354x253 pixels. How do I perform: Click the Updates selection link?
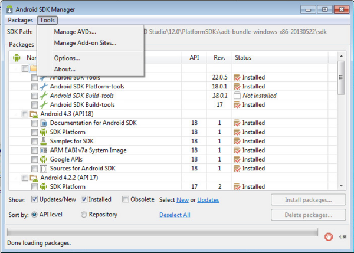[x=208, y=200]
